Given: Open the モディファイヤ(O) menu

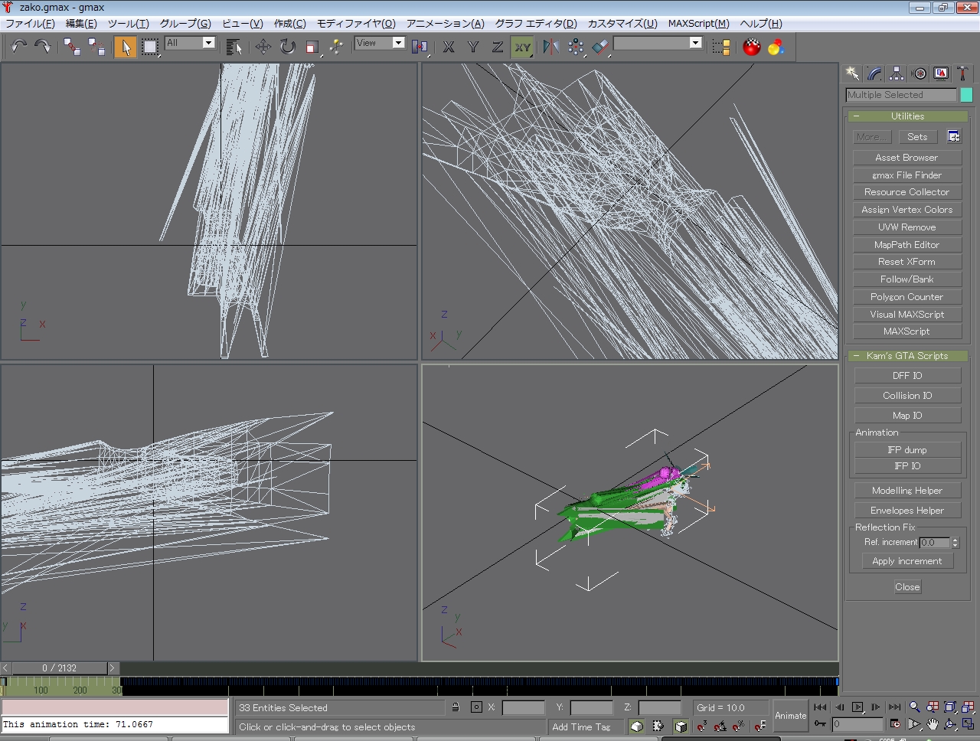Looking at the screenshot, I should [356, 24].
